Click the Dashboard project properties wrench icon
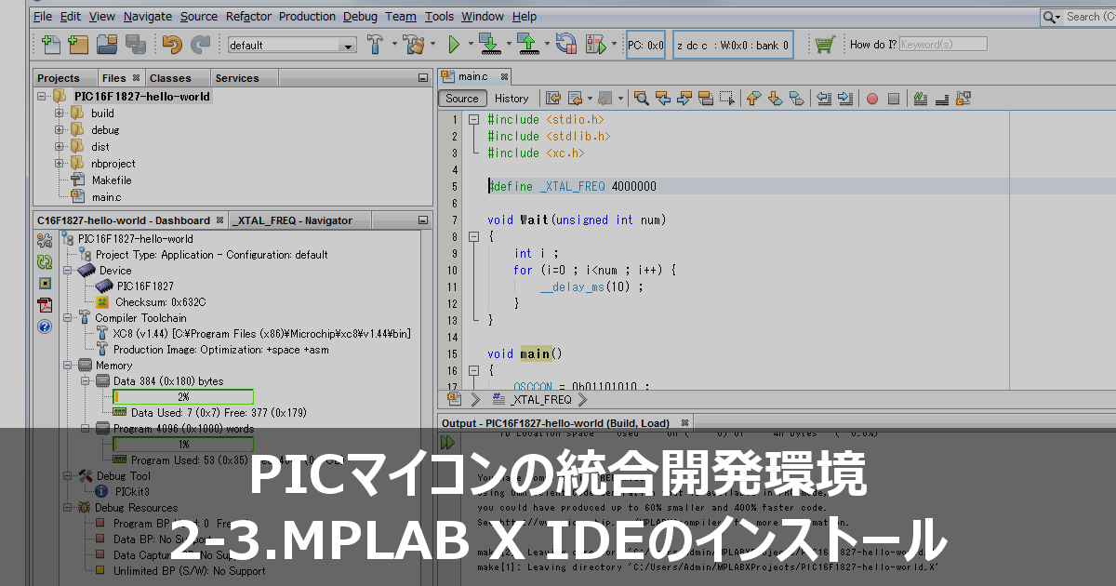Image resolution: width=1116 pixels, height=586 pixels. (x=44, y=241)
